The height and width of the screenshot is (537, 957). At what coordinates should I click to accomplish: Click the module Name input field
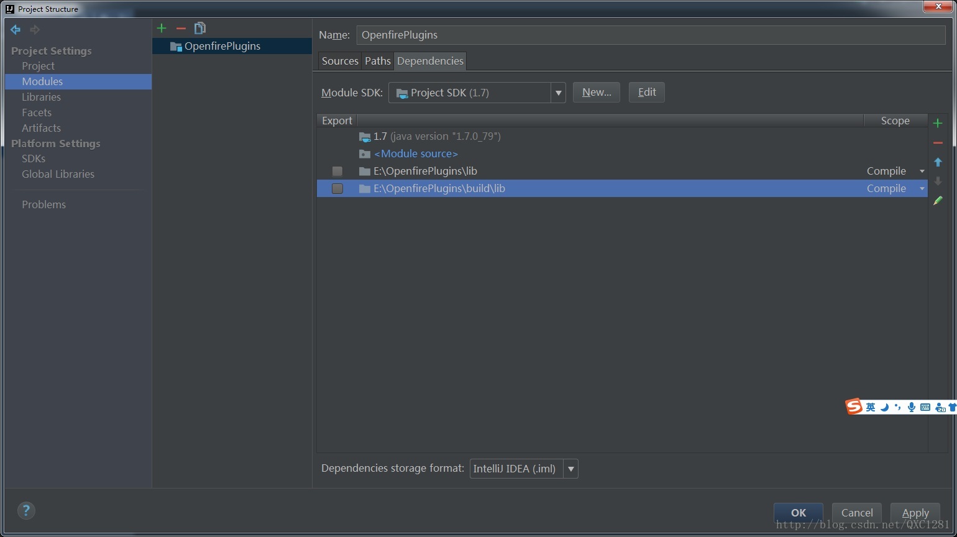coord(651,35)
